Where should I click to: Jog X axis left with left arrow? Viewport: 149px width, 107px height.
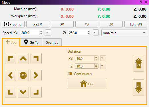point(10,75)
